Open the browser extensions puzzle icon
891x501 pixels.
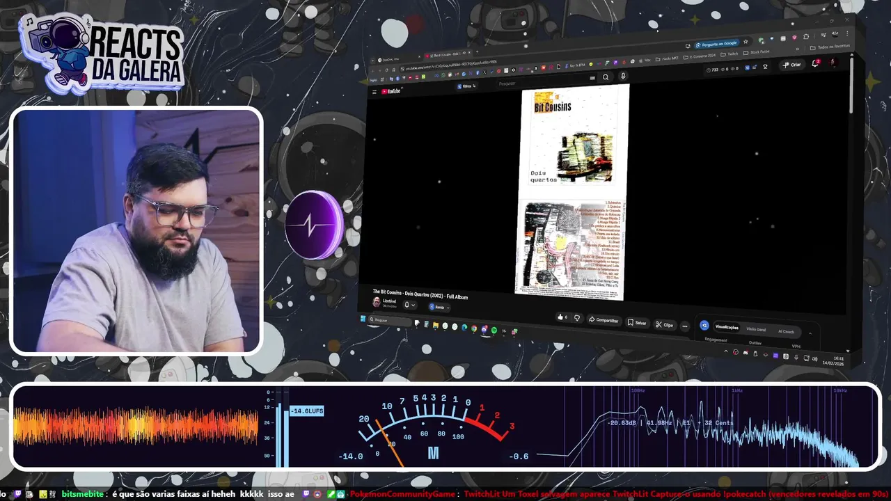(x=806, y=37)
